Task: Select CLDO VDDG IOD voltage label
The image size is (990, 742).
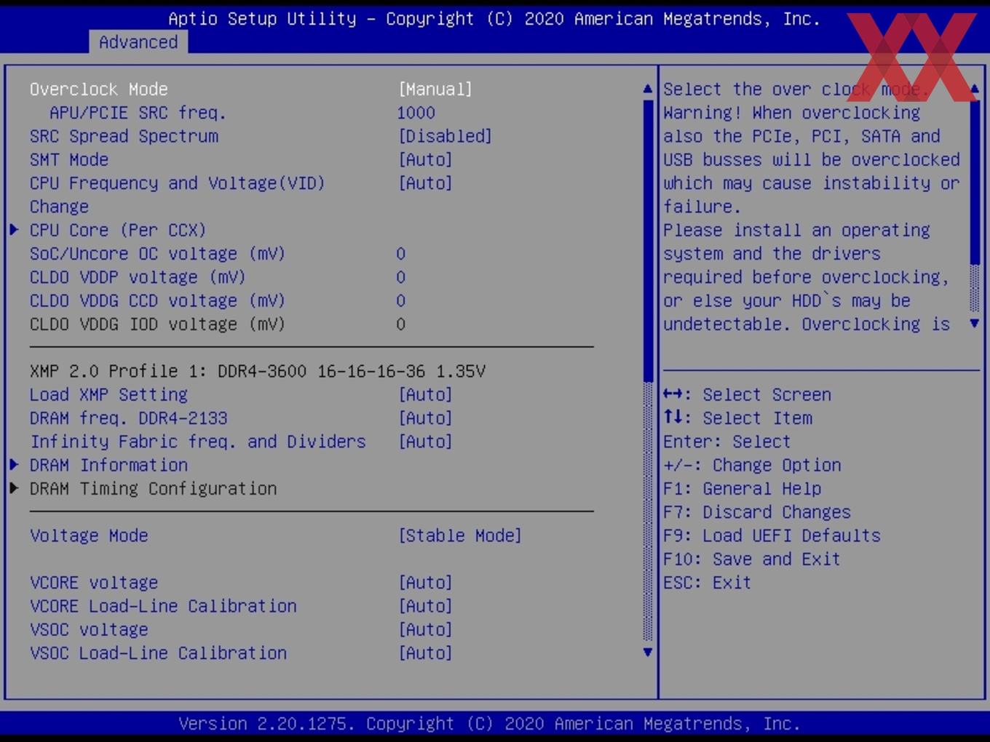Action: 158,324
